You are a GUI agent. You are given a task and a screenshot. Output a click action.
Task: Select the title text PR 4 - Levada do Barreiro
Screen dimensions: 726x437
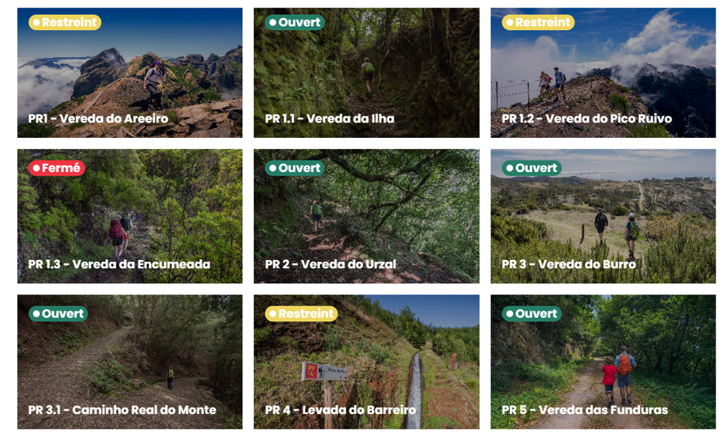click(341, 410)
